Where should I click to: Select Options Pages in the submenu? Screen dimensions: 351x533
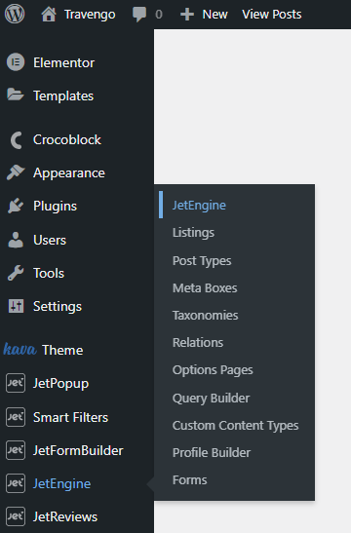(213, 370)
